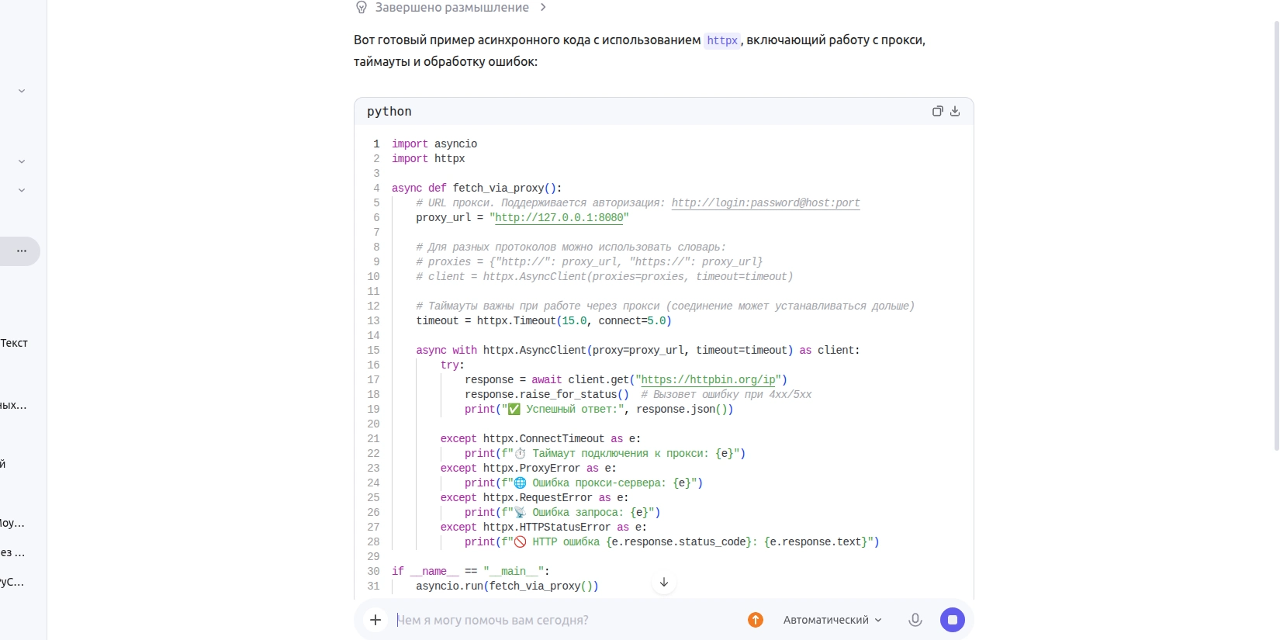Click the inline httpx code tag

click(722, 40)
